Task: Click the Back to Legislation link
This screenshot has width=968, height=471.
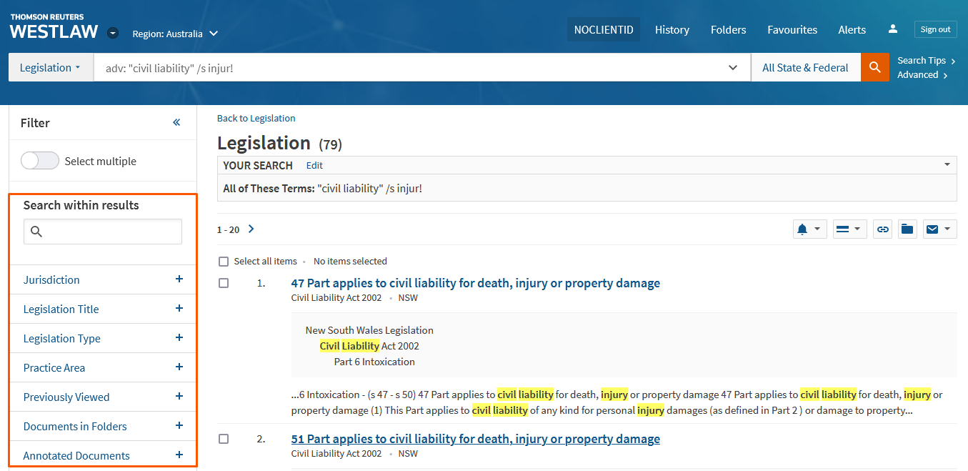Action: pos(256,119)
